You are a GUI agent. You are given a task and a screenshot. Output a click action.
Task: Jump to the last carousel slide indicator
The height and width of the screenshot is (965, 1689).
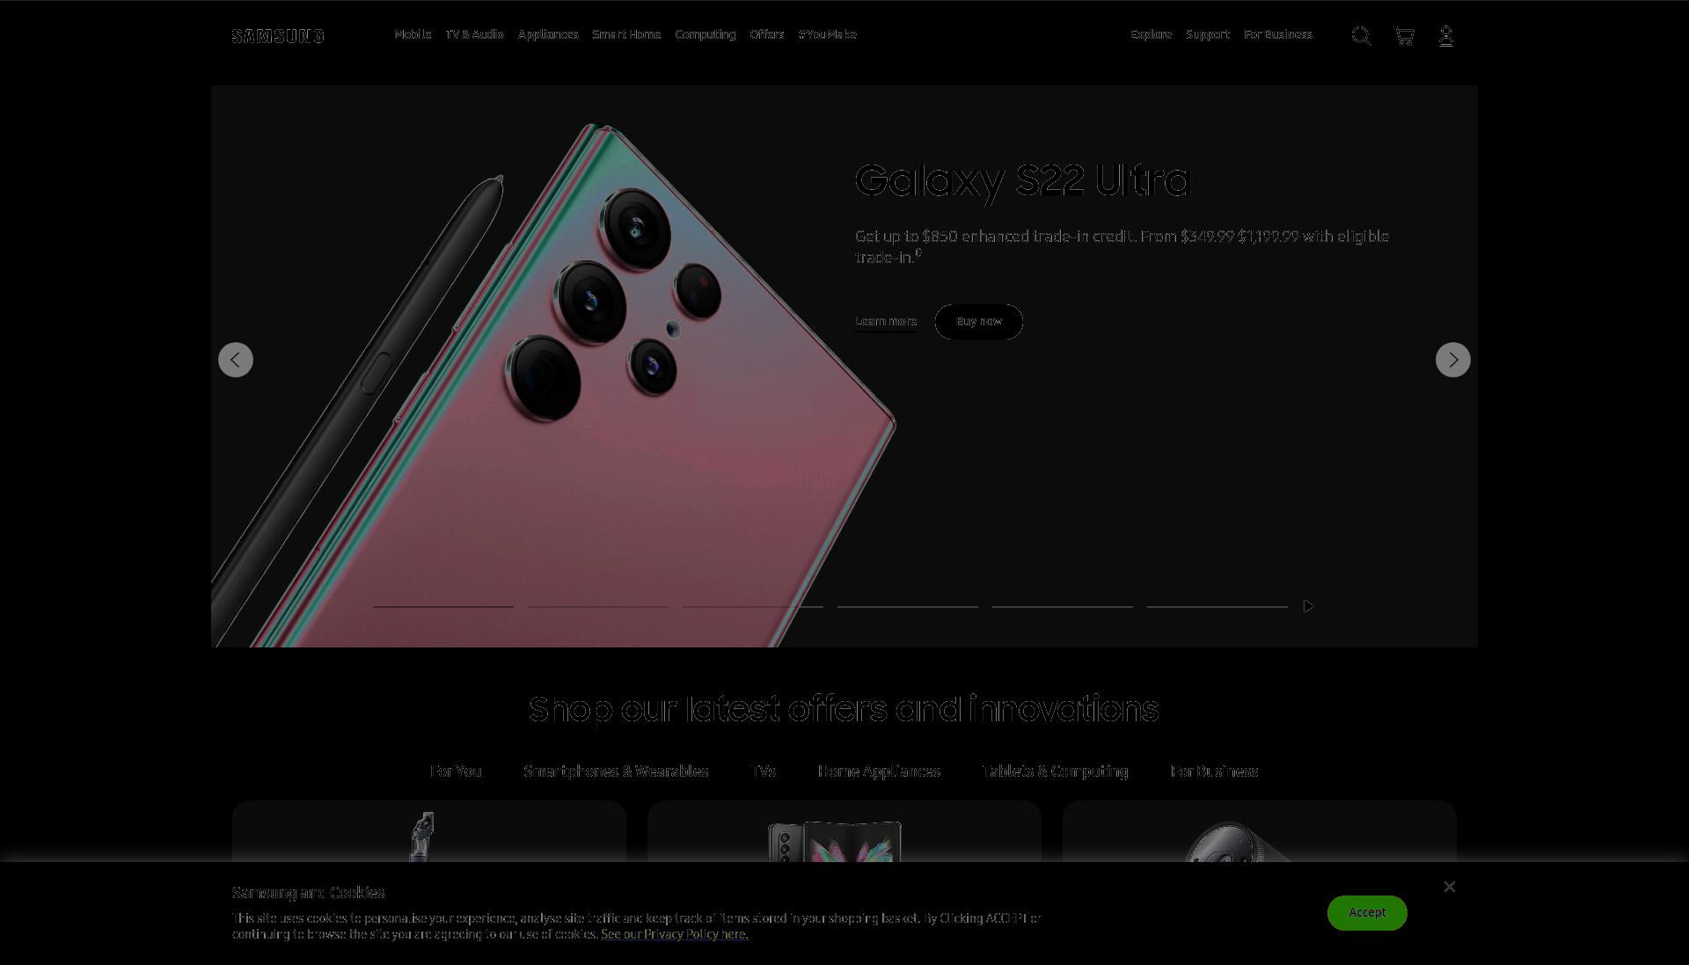click(x=1217, y=606)
